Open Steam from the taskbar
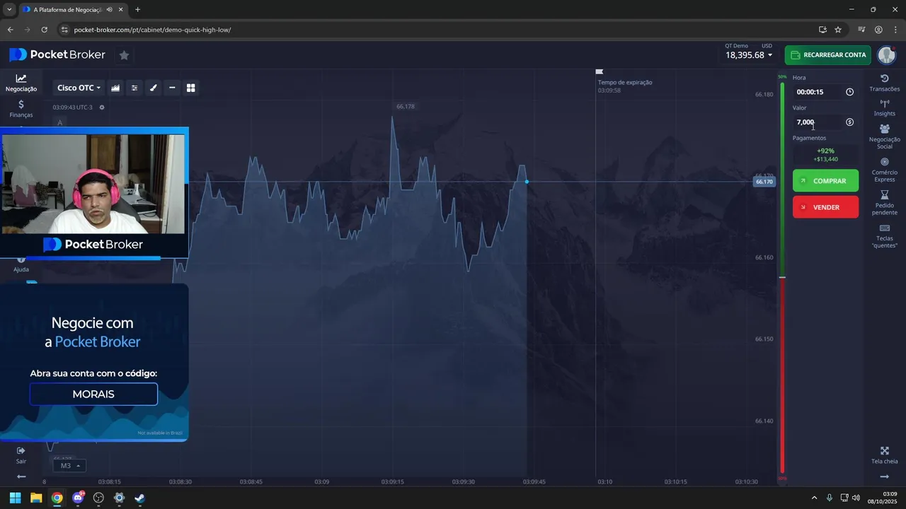This screenshot has width=906, height=509. coord(140,498)
